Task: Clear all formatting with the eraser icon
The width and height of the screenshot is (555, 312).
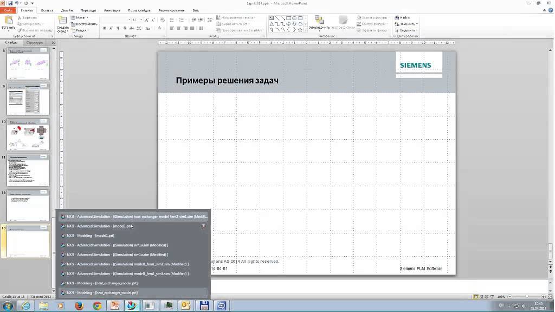Action: [x=163, y=20]
